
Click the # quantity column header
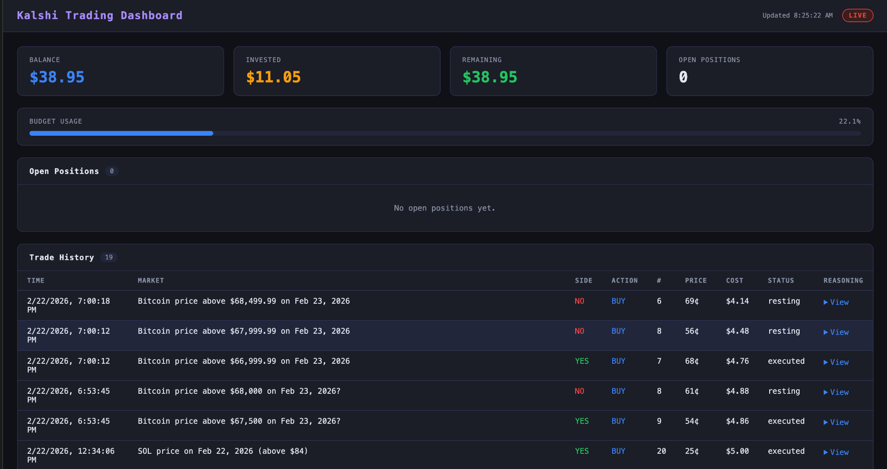coord(659,281)
